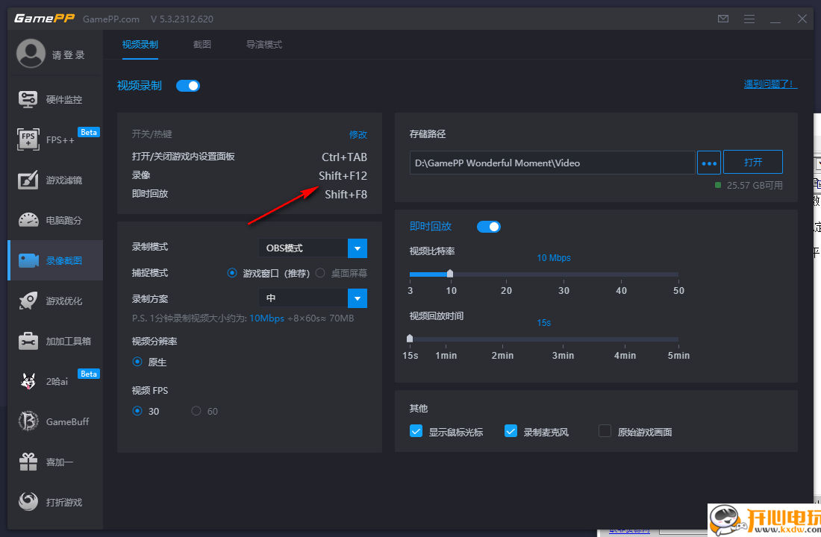Click 修改 to edit hotkeys
The image size is (821, 537).
click(358, 134)
